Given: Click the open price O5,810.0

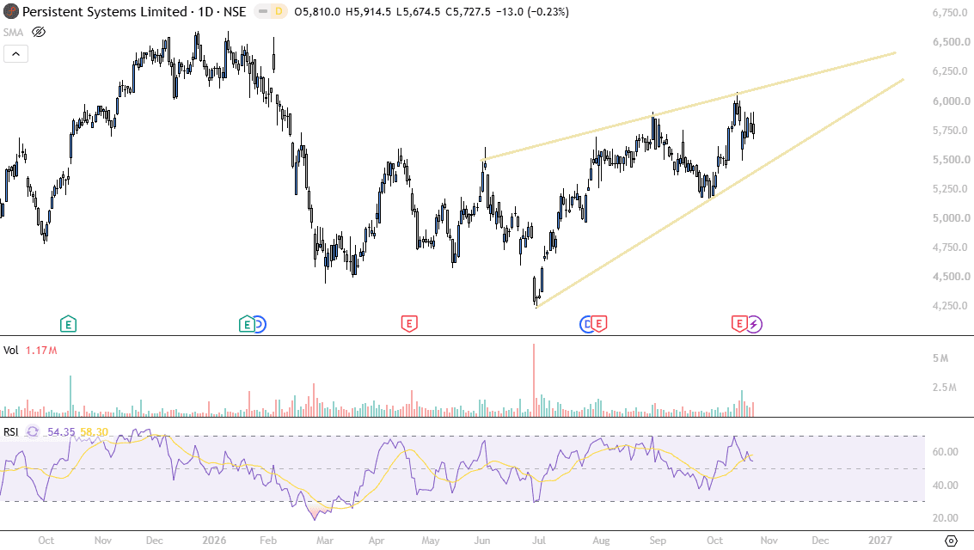Looking at the screenshot, I should click(x=317, y=12).
